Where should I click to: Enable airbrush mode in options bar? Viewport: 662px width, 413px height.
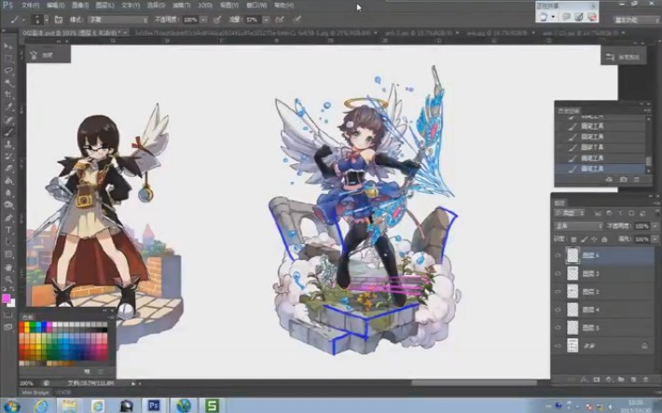(x=280, y=20)
